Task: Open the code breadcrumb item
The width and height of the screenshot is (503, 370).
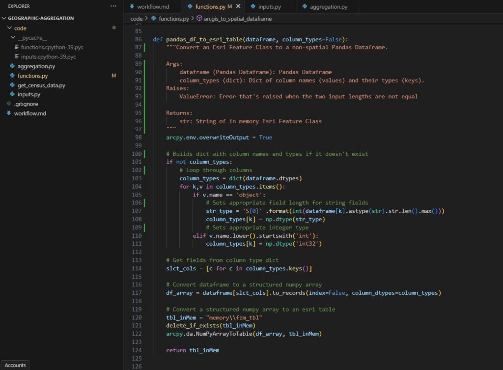Action: tap(136, 18)
